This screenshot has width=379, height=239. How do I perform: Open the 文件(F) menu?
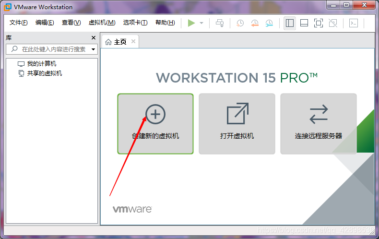[19, 23]
